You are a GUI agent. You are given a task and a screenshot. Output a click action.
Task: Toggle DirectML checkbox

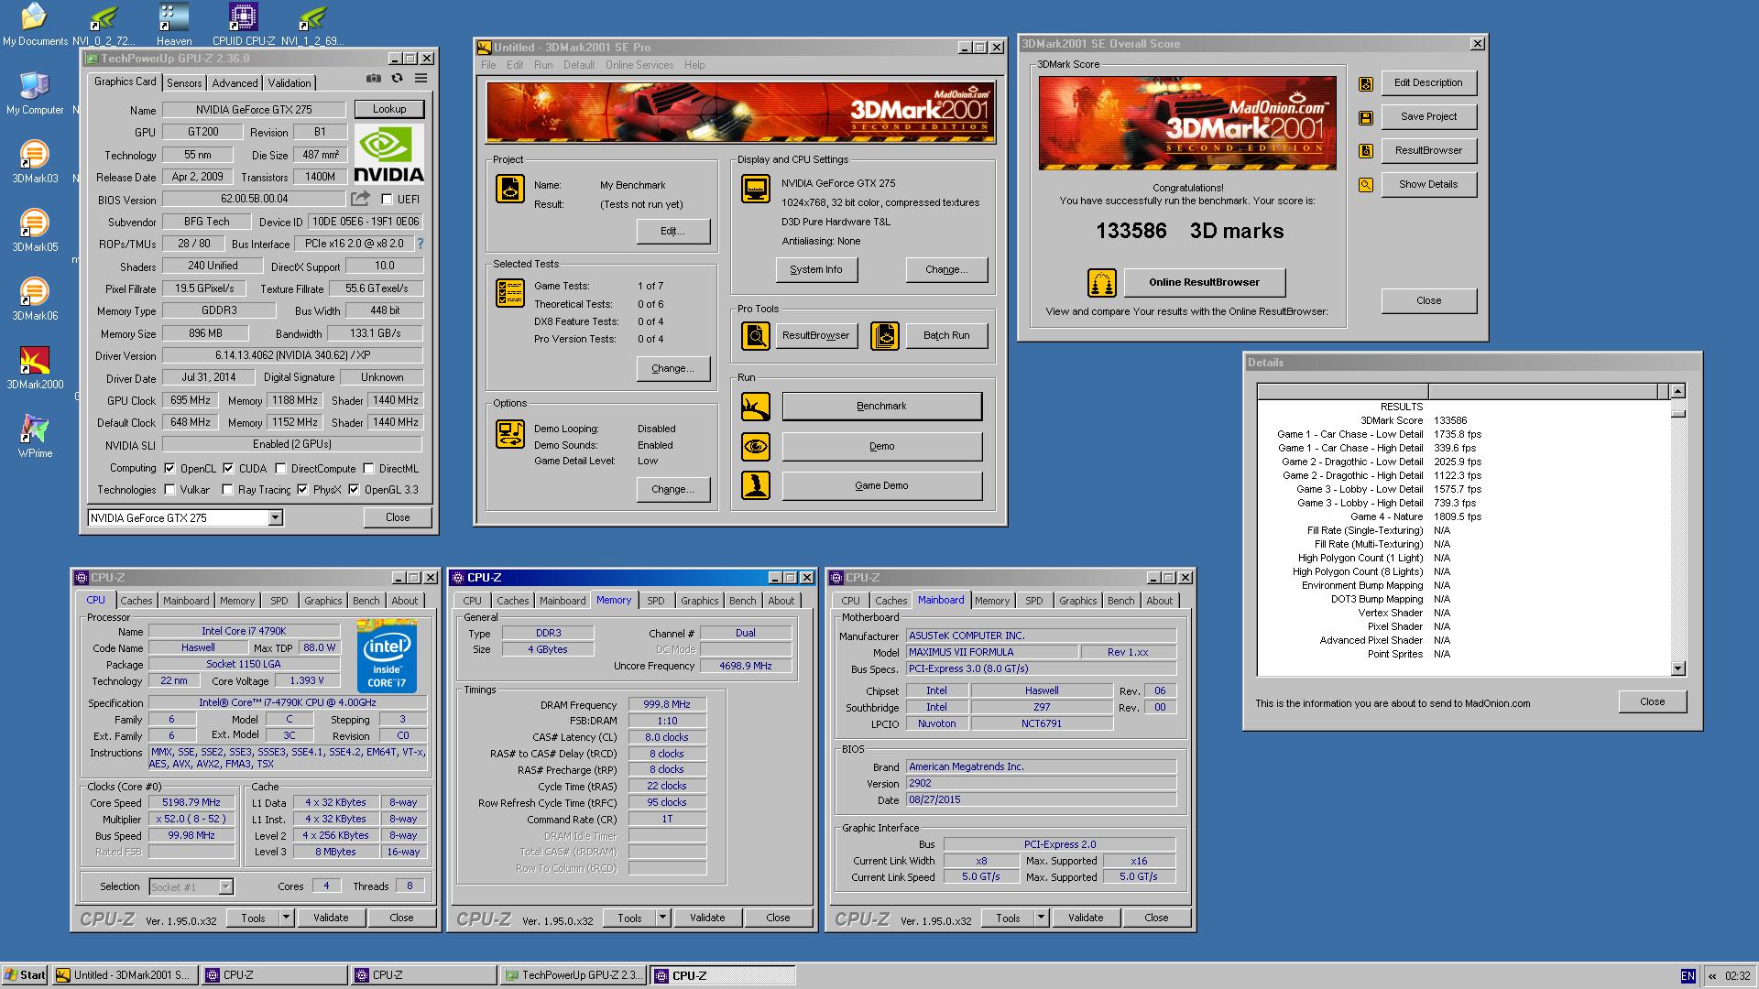368,468
